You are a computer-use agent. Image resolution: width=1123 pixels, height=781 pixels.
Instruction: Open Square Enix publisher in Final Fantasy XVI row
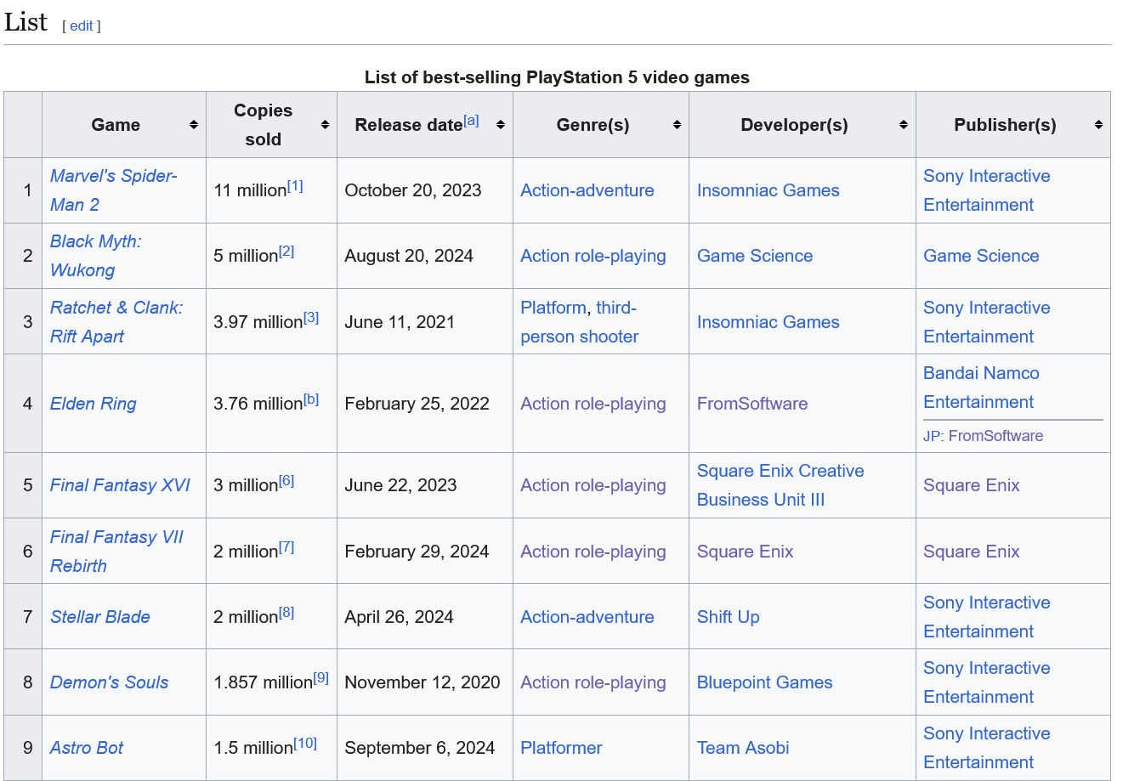click(972, 485)
